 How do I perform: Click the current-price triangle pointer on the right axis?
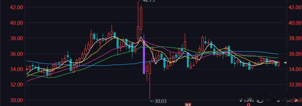pyautogui.click(x=285, y=63)
